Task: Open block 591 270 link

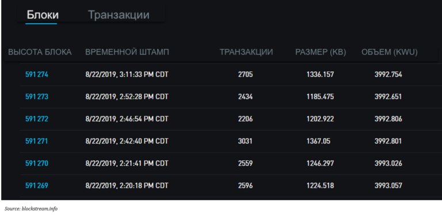Action: (37, 163)
